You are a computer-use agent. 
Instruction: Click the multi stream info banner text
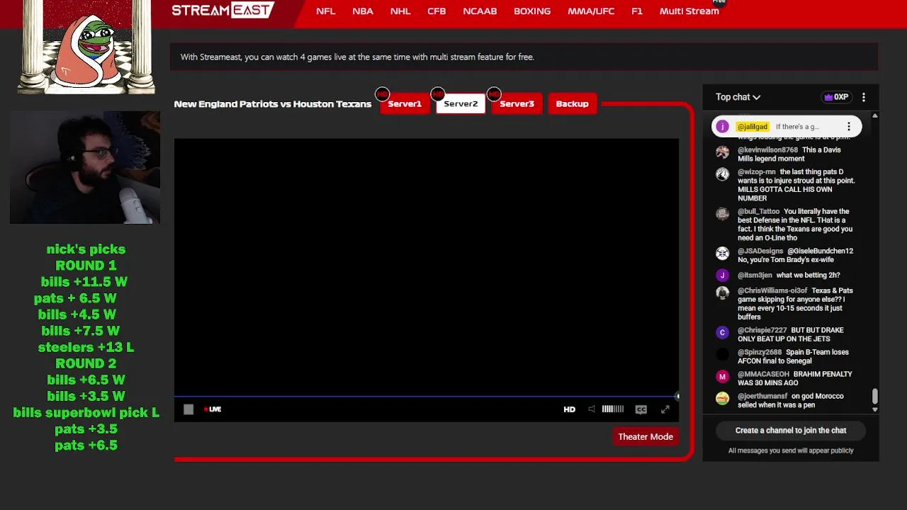(357, 57)
